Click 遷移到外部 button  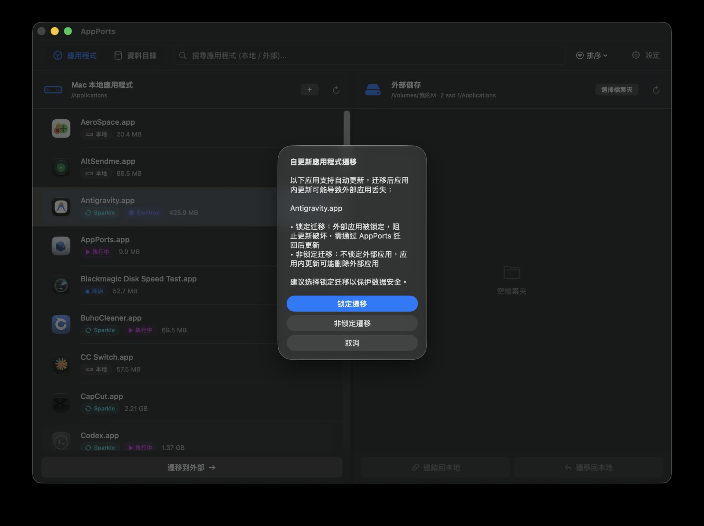[x=192, y=467]
